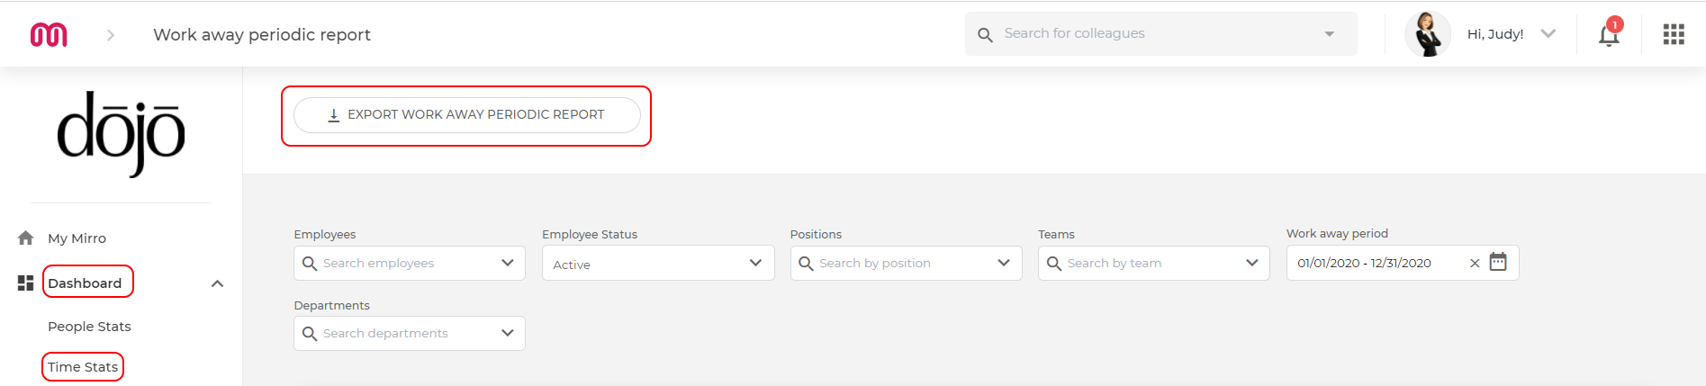This screenshot has width=1706, height=386.
Task: Open the apps grid menu
Action: [x=1674, y=34]
